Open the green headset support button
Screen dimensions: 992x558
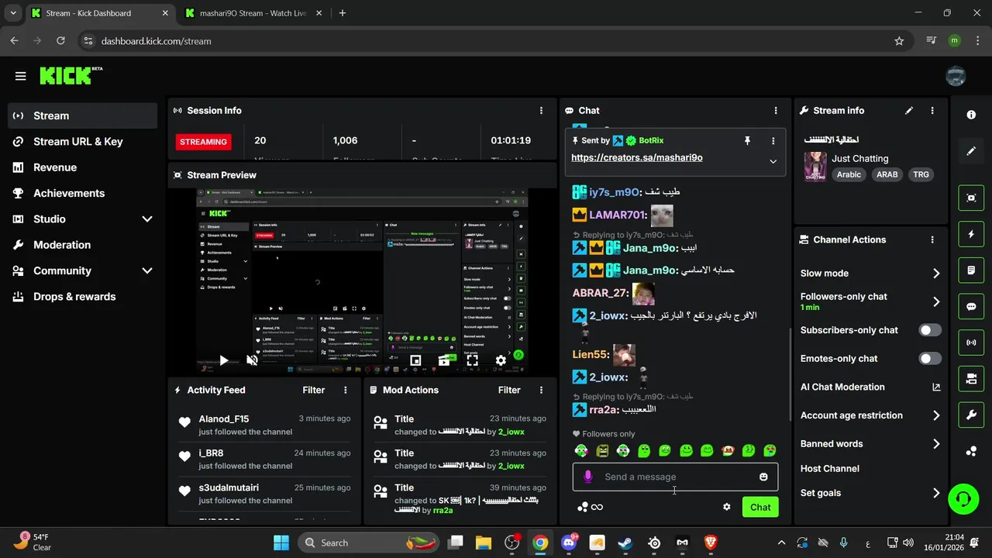click(x=963, y=498)
